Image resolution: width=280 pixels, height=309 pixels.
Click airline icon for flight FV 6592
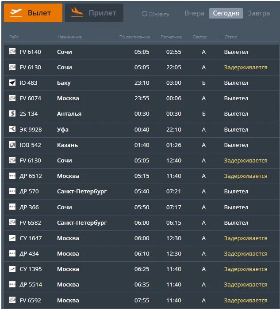(x=12, y=300)
